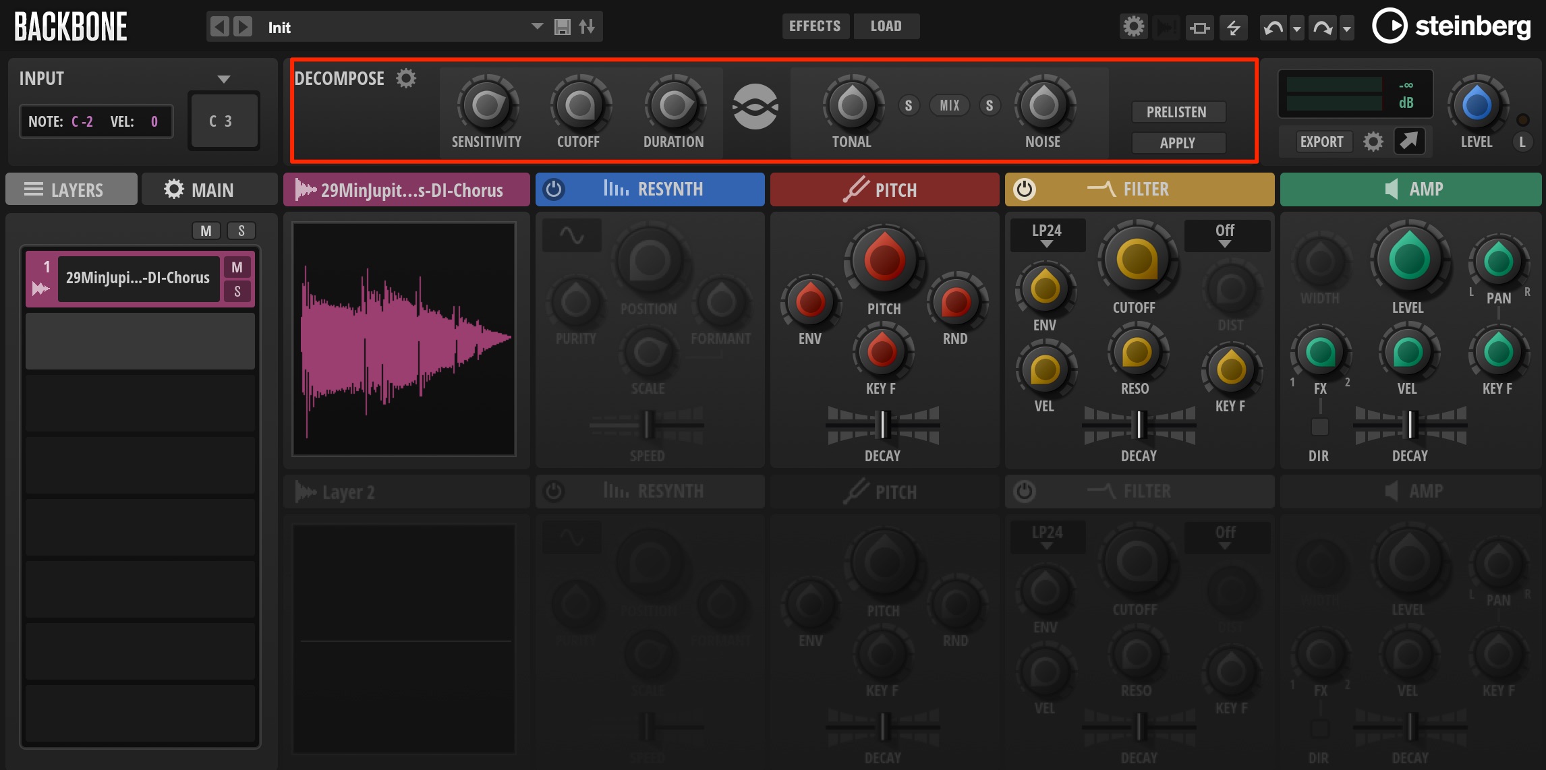
Task: Click the lightning bolt toolbar icon
Action: (x=1233, y=28)
